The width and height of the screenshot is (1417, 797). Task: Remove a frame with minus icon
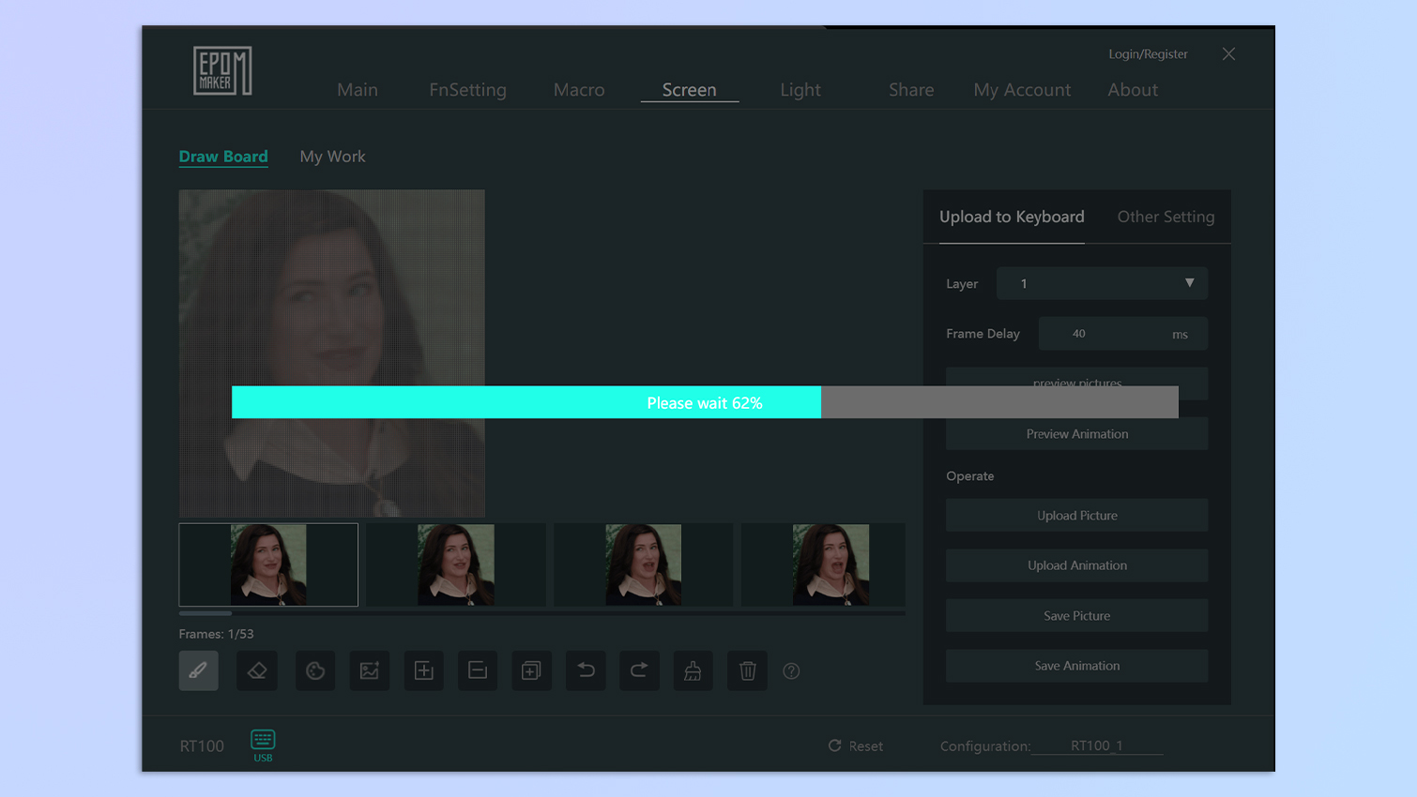coord(478,670)
